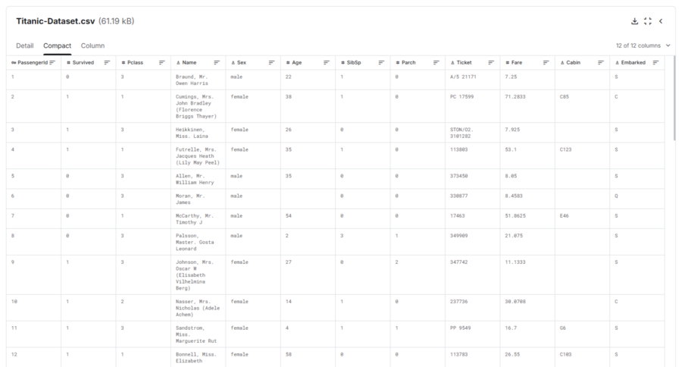Click the Ticket column header label

[x=464, y=63]
